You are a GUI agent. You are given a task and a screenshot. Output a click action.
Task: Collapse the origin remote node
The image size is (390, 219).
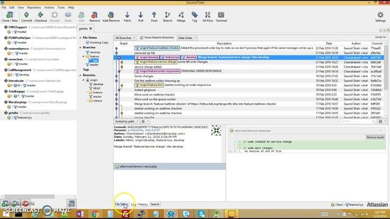click(83, 80)
